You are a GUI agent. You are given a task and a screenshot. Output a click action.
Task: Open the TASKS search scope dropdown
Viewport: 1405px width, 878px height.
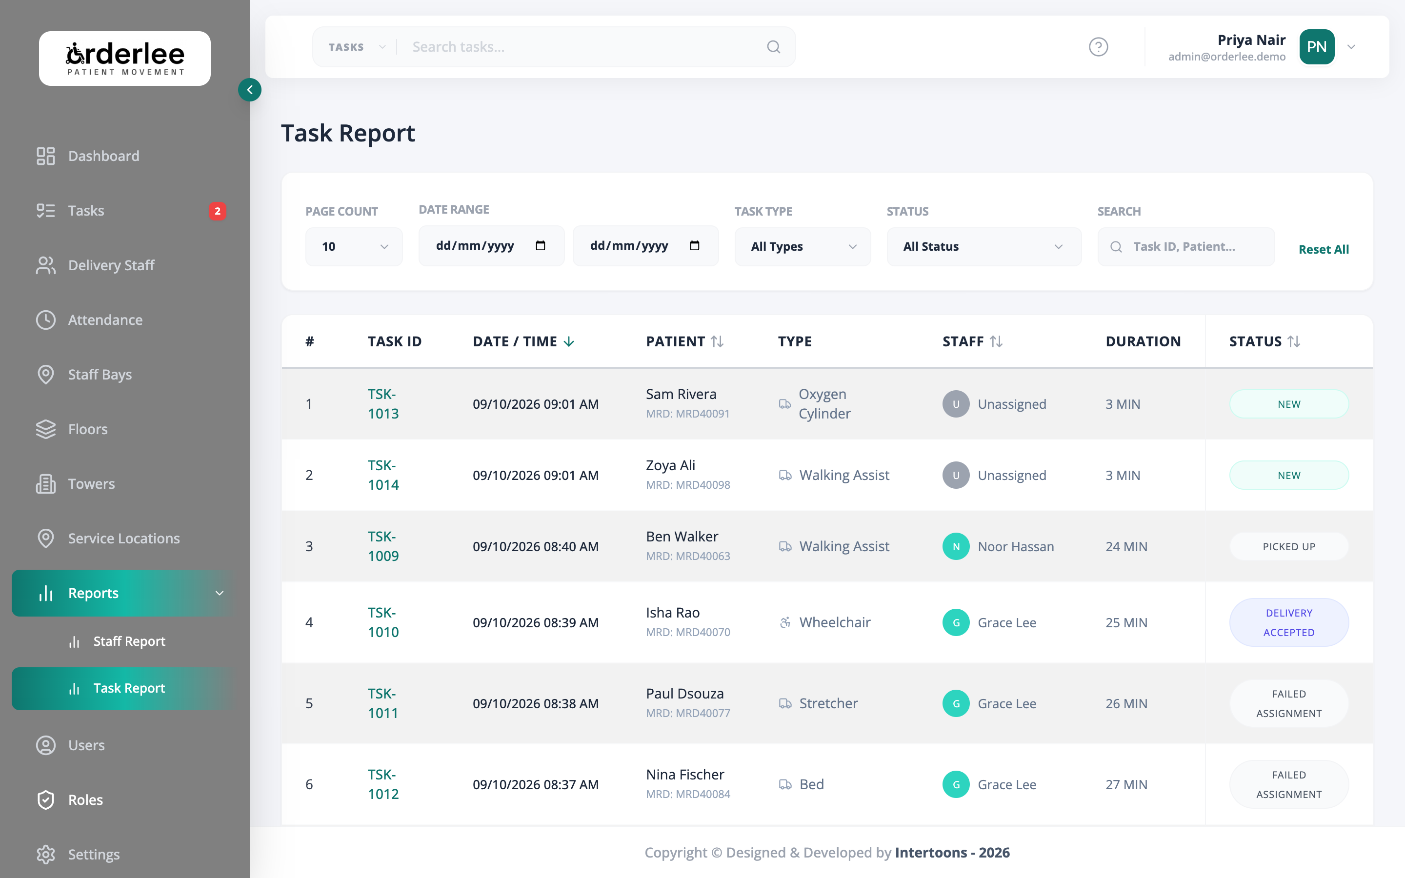click(357, 47)
